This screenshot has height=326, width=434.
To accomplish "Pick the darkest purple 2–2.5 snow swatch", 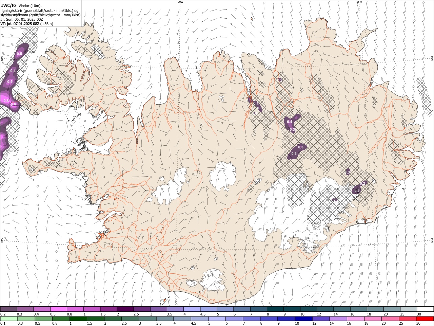I will (x=125, y=309).
